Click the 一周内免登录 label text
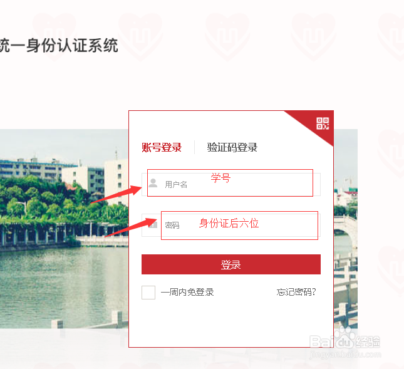The image size is (404, 369). click(x=187, y=292)
